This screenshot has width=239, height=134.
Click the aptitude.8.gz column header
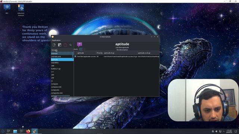tap(120, 53)
